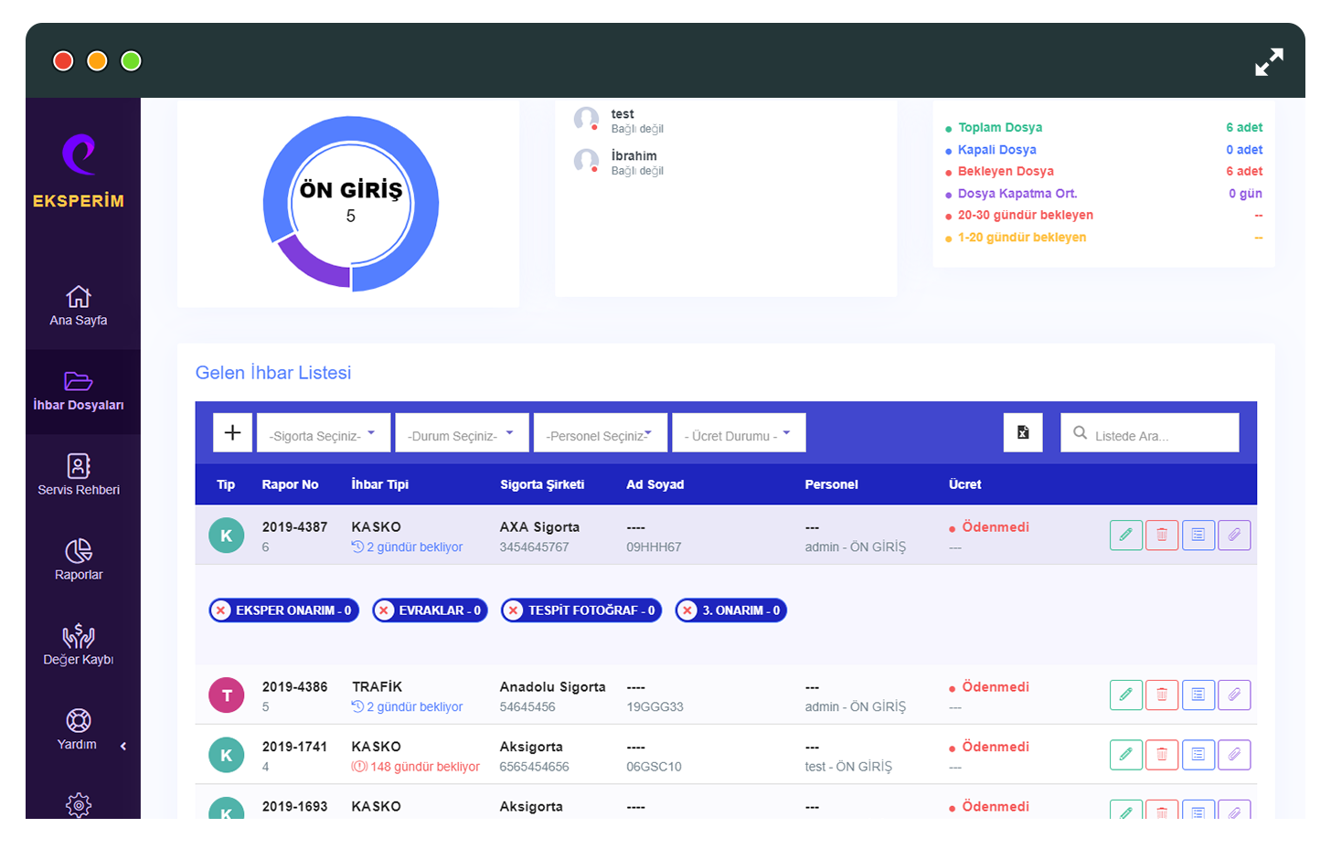Toggle the EKSPER ONARIM - 0 tag

[283, 610]
